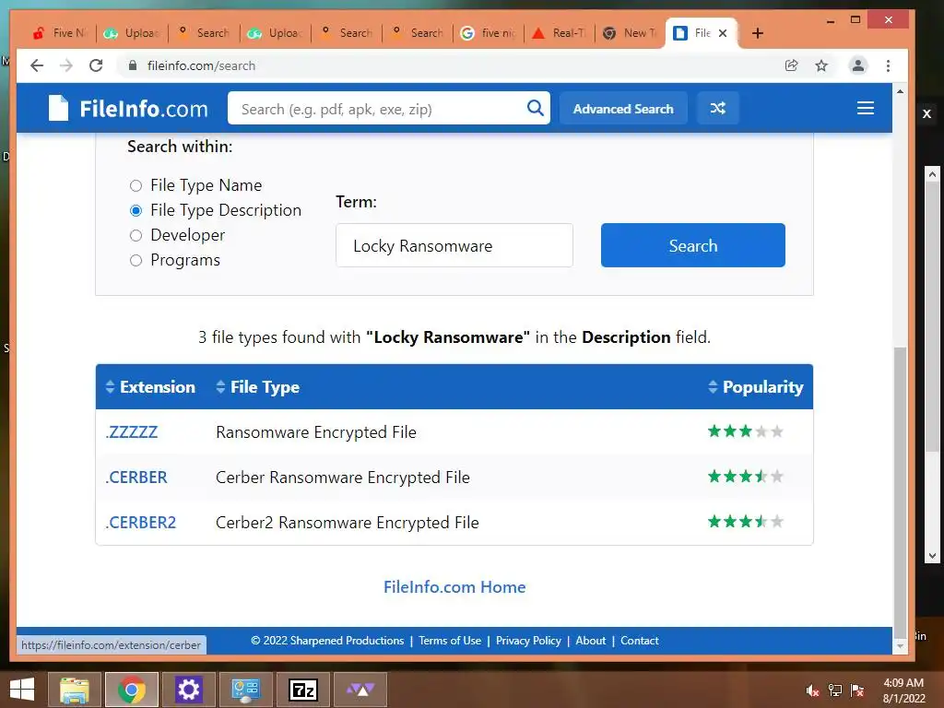Click the random file type shuffle icon
The width and height of the screenshot is (944, 708).
[717, 109]
